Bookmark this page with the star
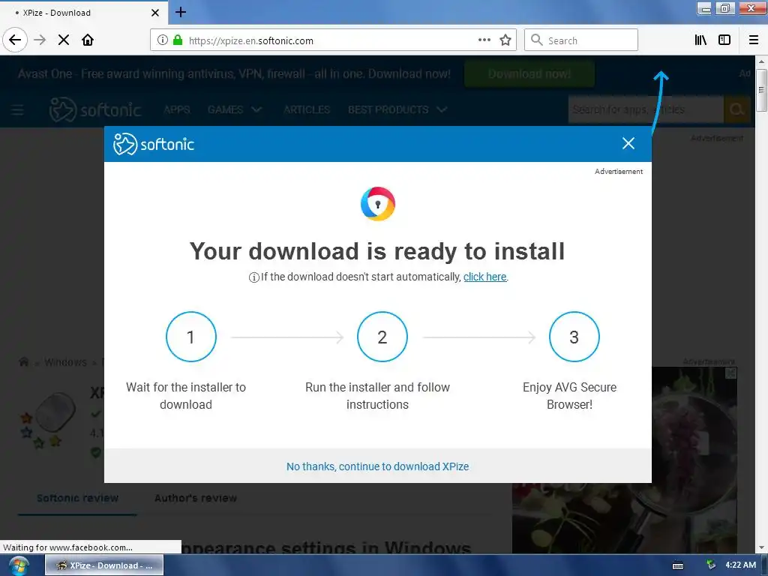 pos(505,40)
